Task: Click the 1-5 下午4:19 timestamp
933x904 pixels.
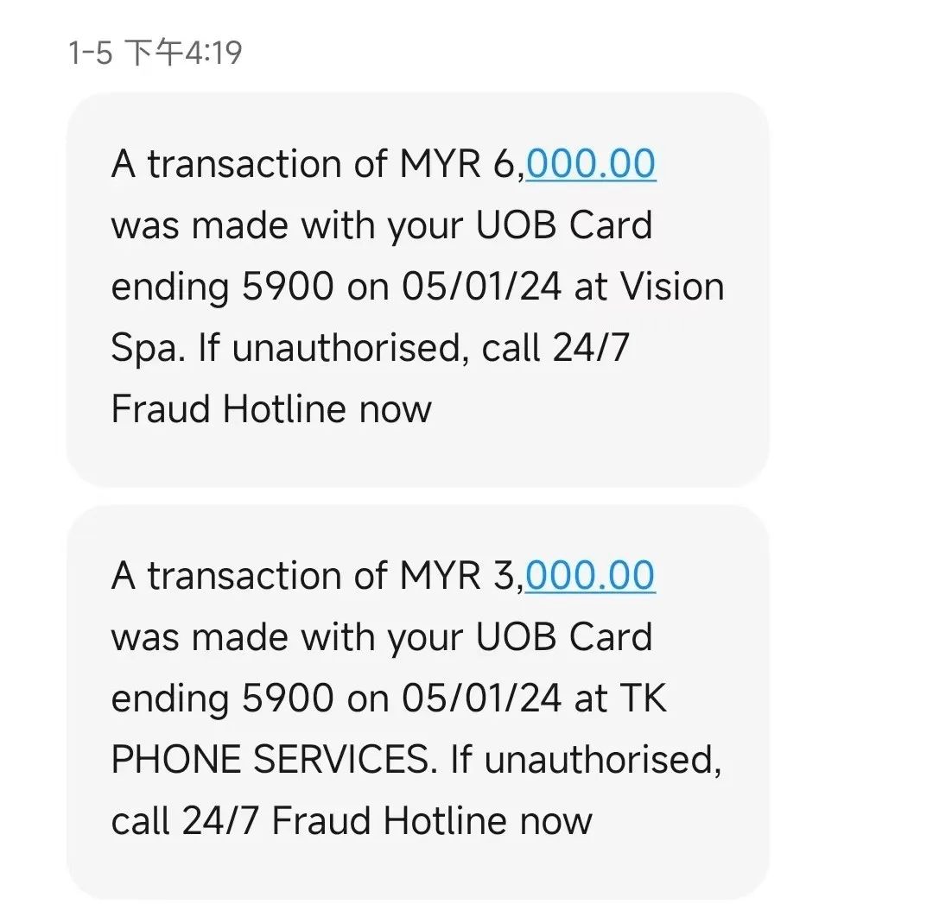Action: tap(155, 54)
